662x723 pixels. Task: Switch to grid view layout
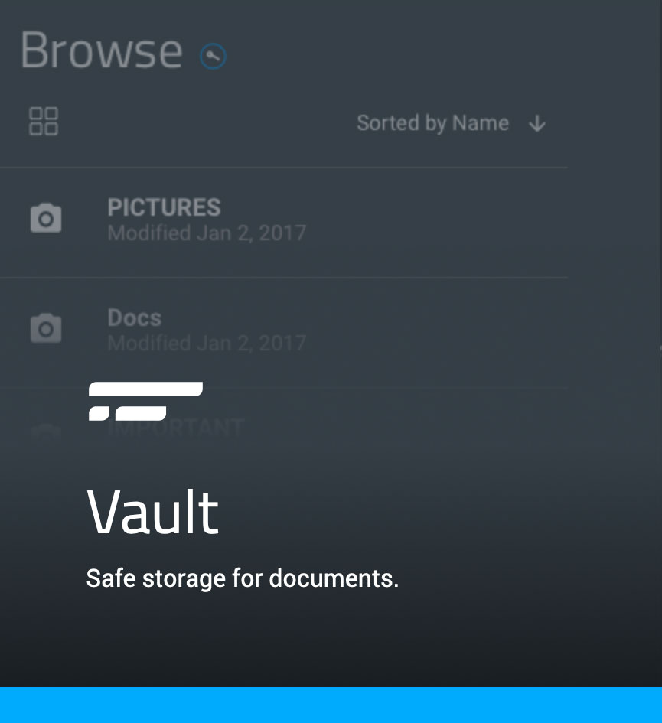point(44,122)
